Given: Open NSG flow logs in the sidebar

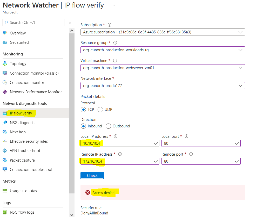Looking at the screenshot, I should (22, 212).
